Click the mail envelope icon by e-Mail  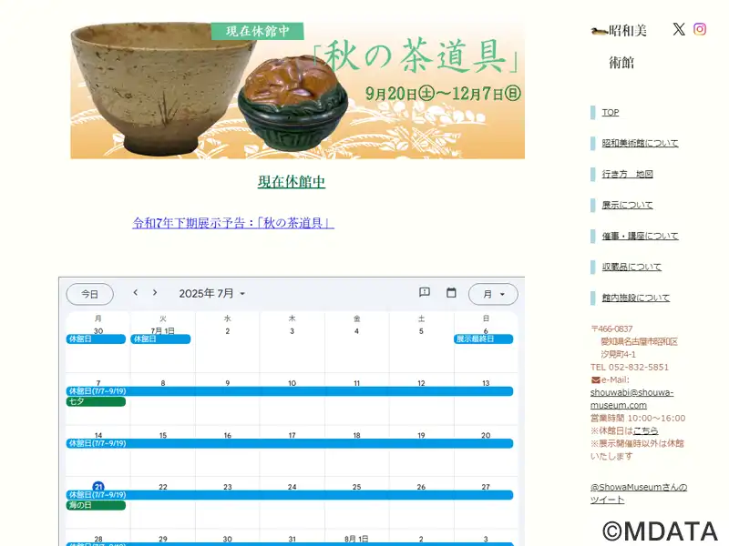(595, 379)
